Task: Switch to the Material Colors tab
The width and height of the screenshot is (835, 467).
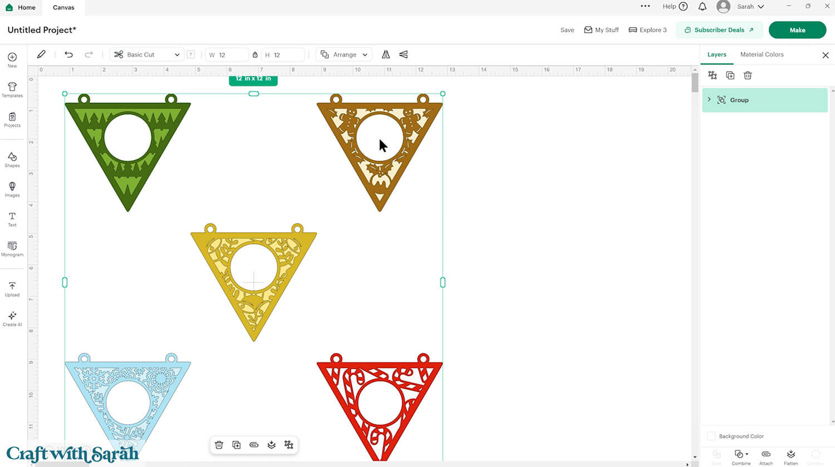Action: tap(762, 54)
